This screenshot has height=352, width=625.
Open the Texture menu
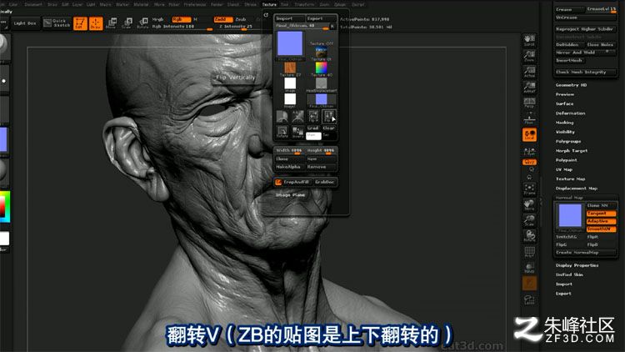click(x=269, y=4)
